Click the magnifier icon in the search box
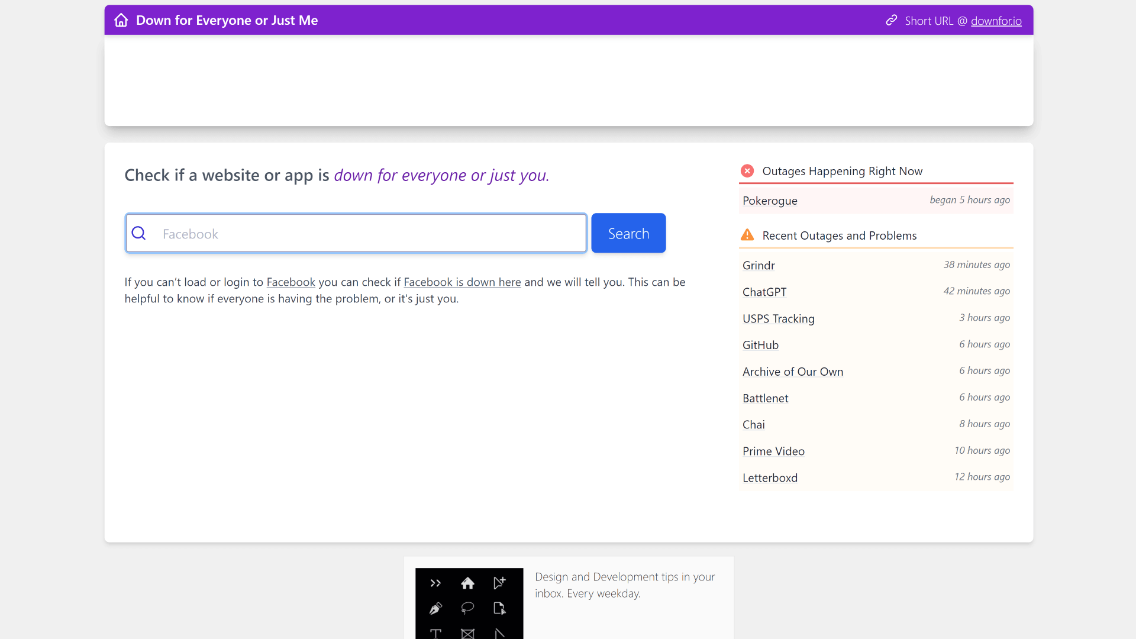Image resolution: width=1136 pixels, height=639 pixels. (138, 233)
